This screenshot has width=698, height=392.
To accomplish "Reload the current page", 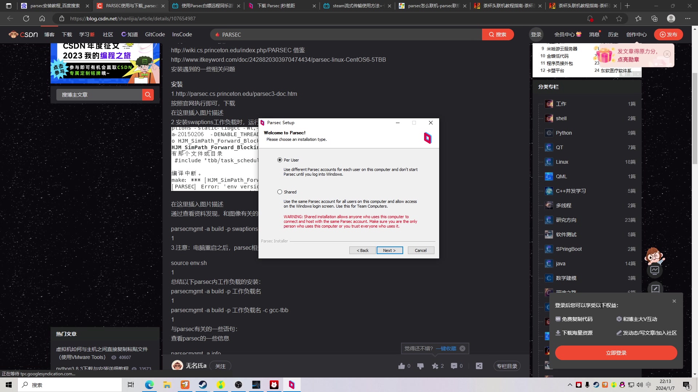I will (26, 19).
